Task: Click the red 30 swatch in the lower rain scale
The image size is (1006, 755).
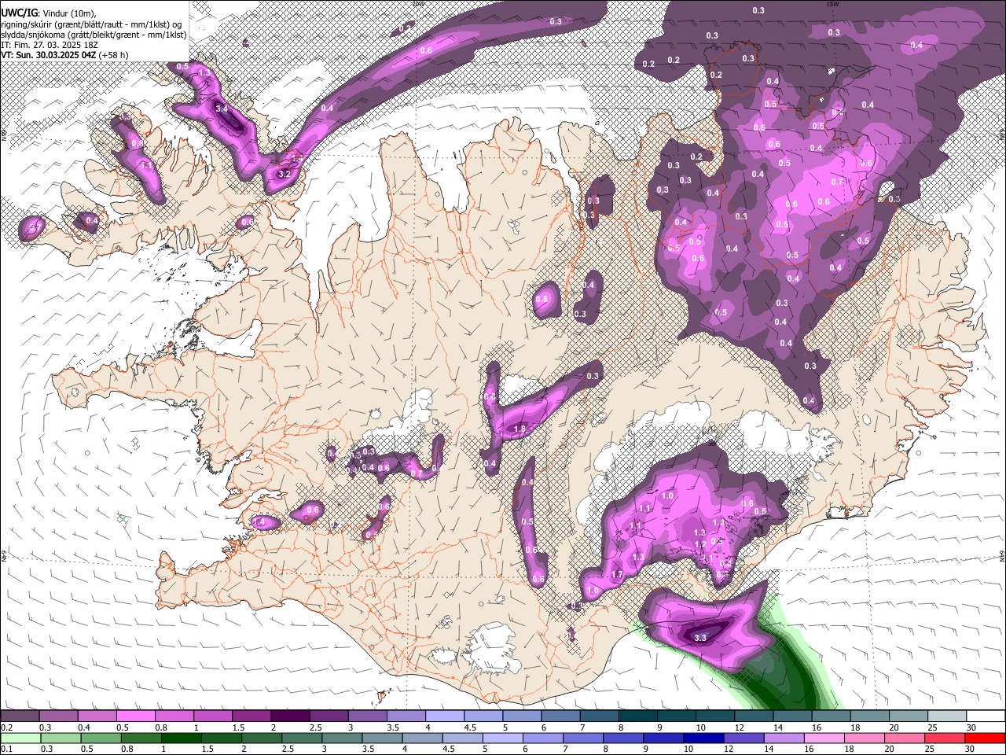Action: pyautogui.click(x=986, y=738)
